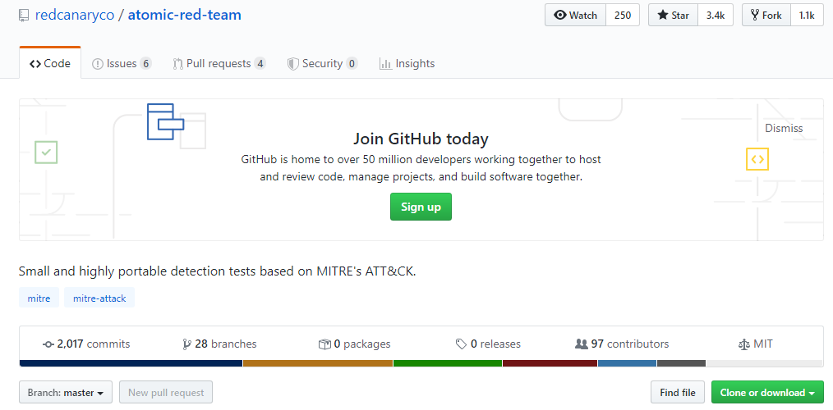Image resolution: width=833 pixels, height=410 pixels.
Task: Click the repository description about MITRE's ATT&CK
Action: point(217,271)
